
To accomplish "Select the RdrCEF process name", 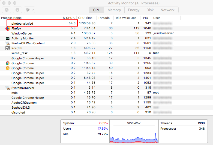I will click(x=17, y=48).
